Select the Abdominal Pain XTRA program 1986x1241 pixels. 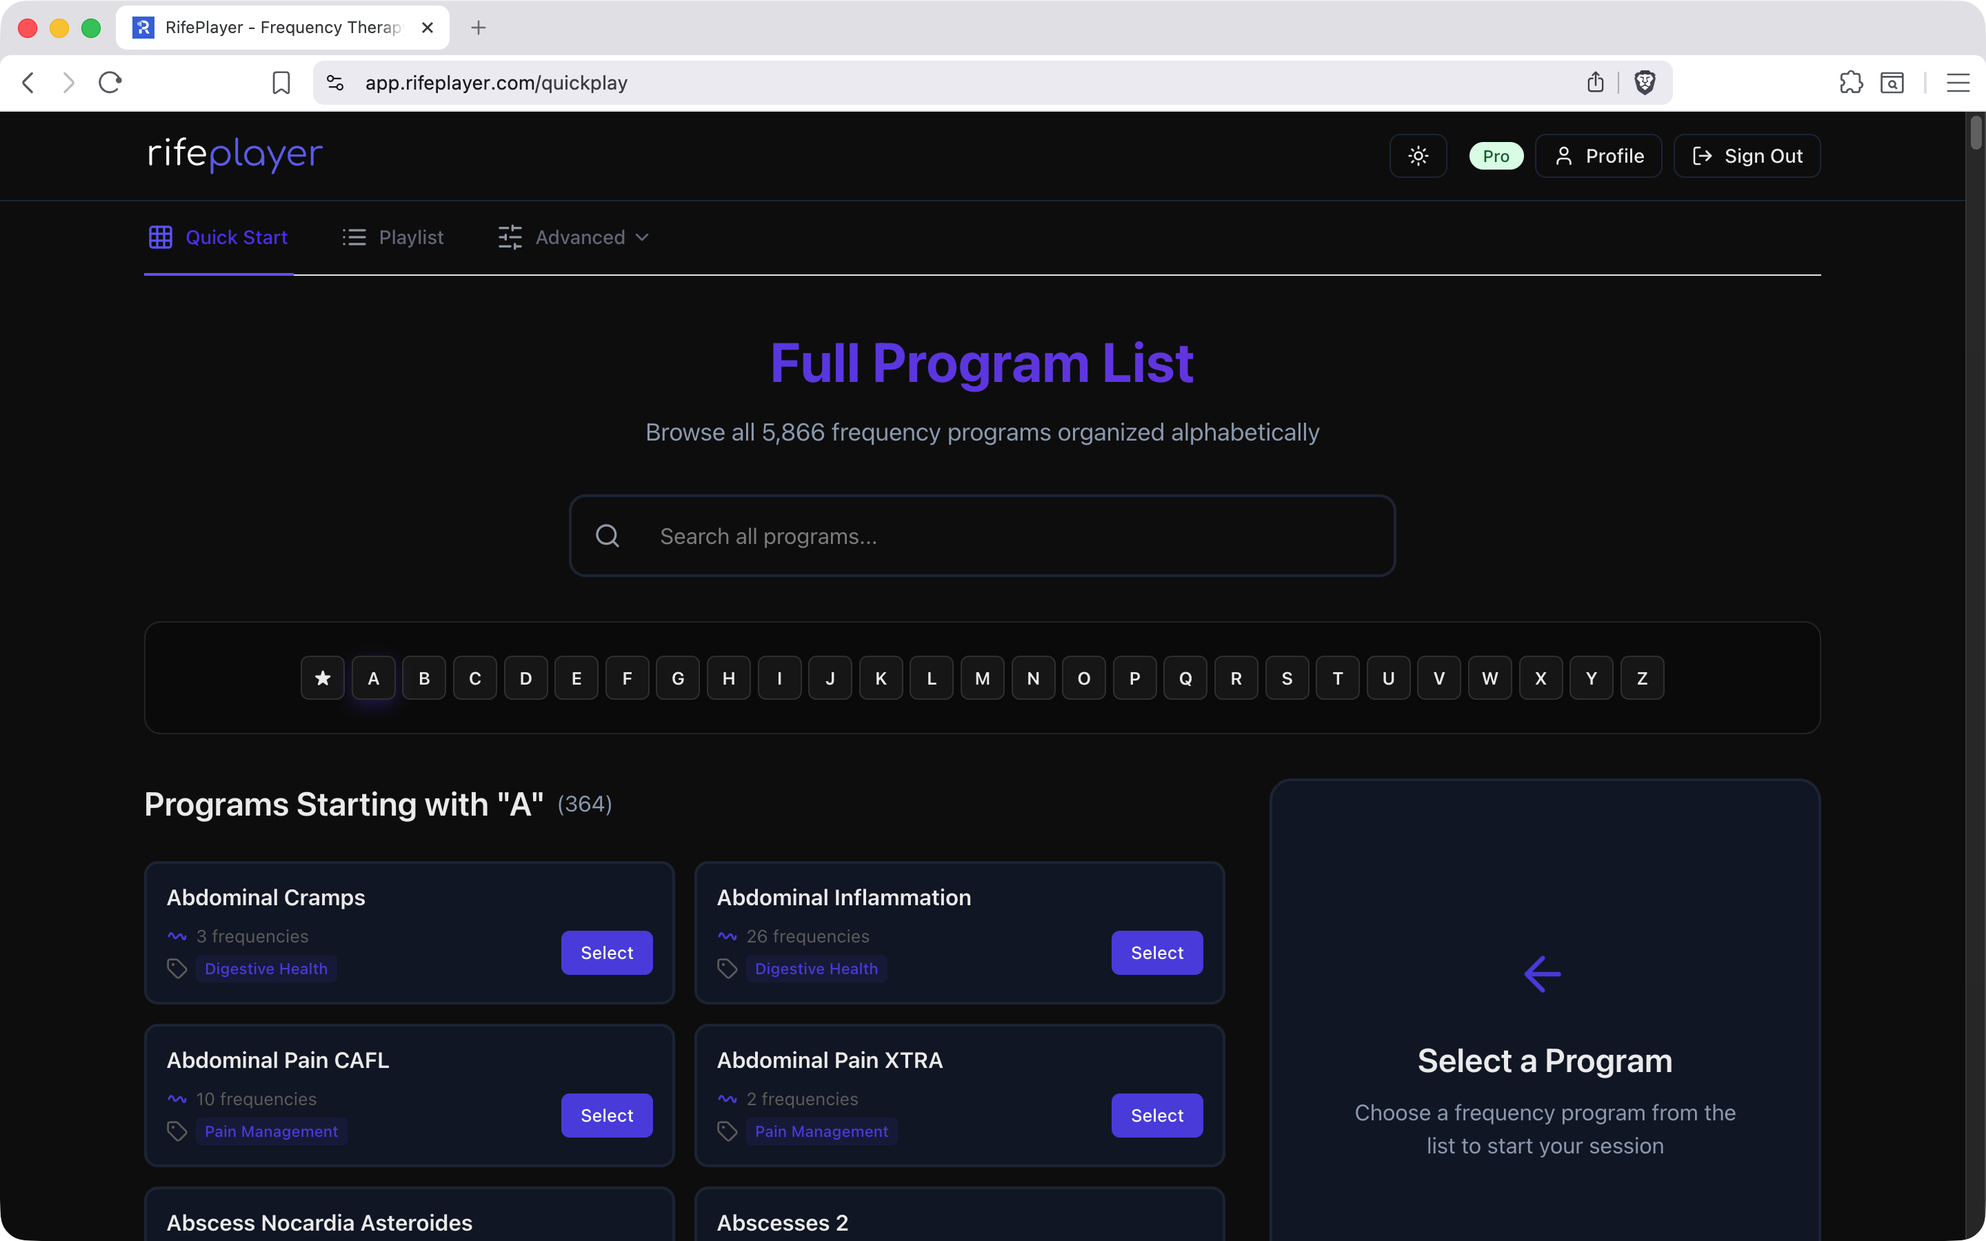point(1157,1115)
